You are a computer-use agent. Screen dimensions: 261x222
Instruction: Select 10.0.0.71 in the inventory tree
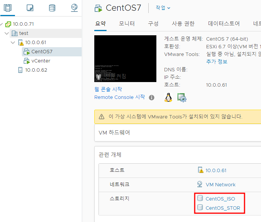[23, 24]
